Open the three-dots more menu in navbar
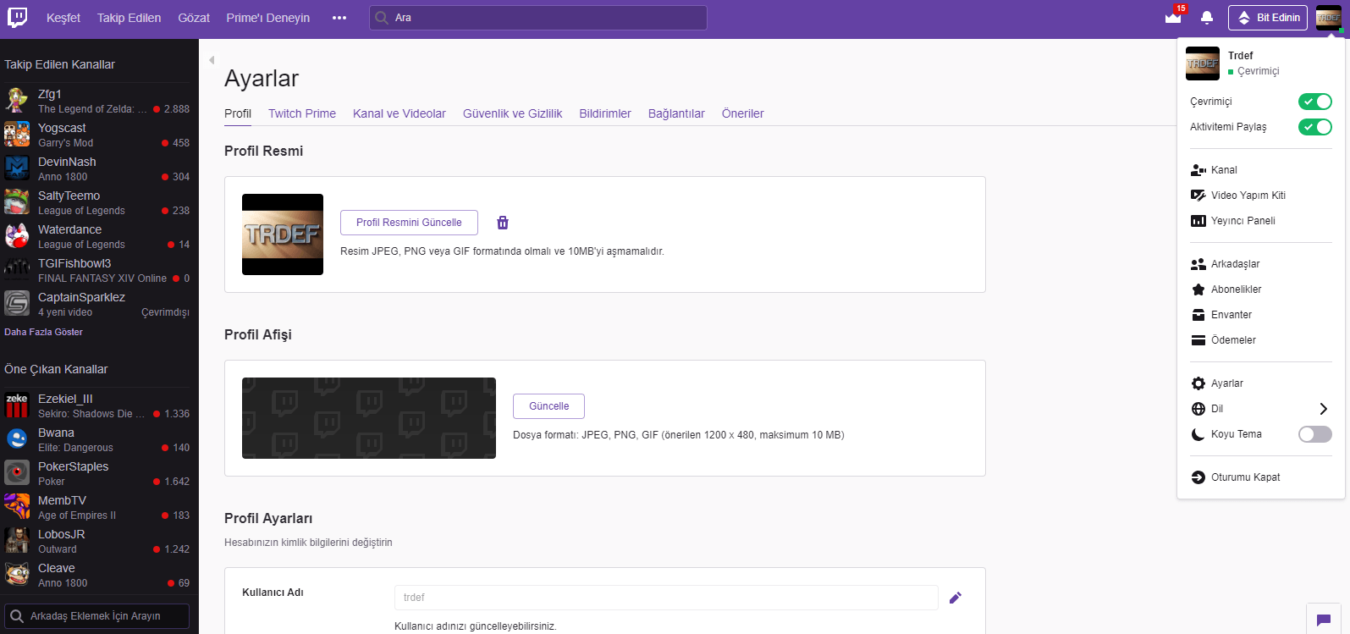Image resolution: width=1350 pixels, height=634 pixels. 339,18
